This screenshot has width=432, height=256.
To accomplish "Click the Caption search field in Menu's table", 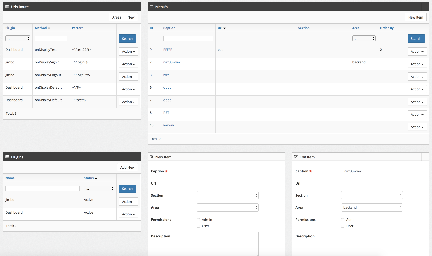I will pyautogui.click(x=188, y=38).
